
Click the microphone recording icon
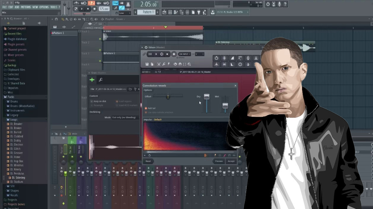279,4
